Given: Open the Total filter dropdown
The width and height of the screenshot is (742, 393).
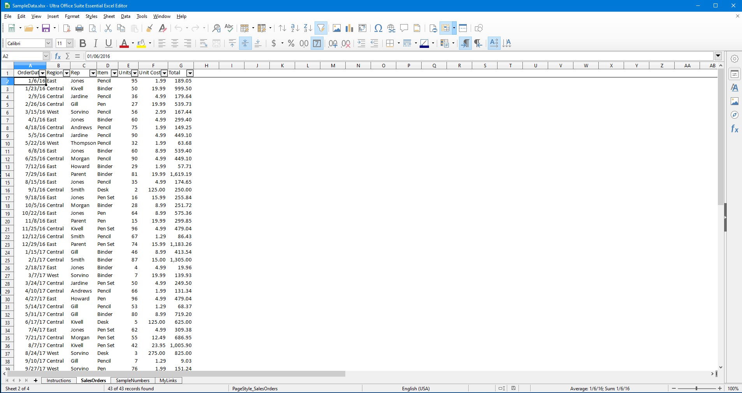Looking at the screenshot, I should click(190, 73).
